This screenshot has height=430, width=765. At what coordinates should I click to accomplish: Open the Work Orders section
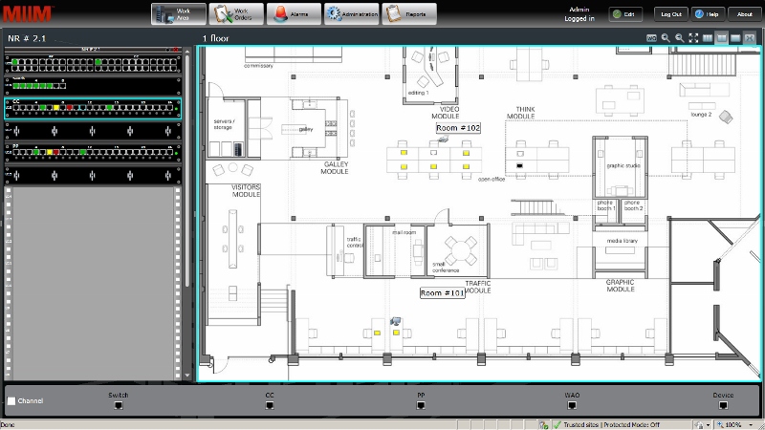coord(236,14)
